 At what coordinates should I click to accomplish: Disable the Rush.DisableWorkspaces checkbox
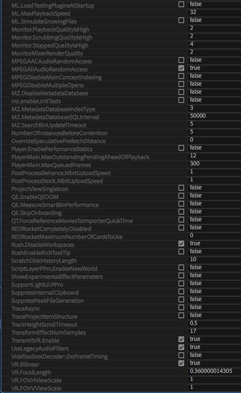click(181, 243)
